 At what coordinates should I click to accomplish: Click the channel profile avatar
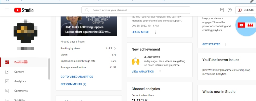point(25,31)
